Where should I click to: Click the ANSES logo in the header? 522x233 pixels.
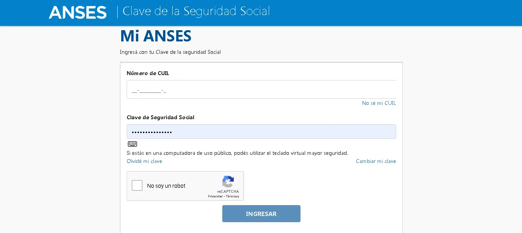77,12
